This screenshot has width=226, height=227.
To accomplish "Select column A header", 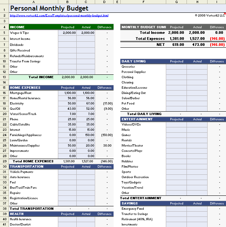I will tap(33, 2).
